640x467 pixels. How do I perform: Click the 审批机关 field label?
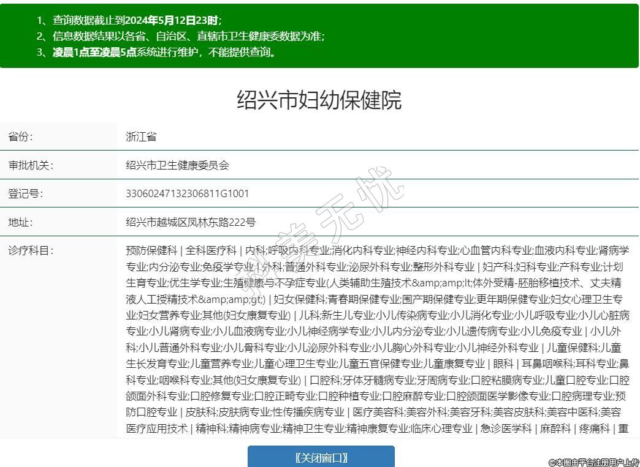click(31, 165)
